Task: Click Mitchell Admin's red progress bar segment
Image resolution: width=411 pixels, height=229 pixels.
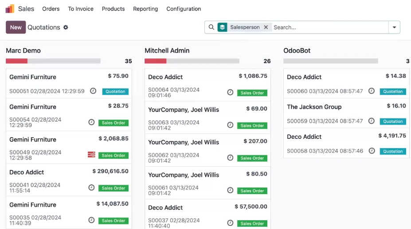Action: (x=156, y=61)
